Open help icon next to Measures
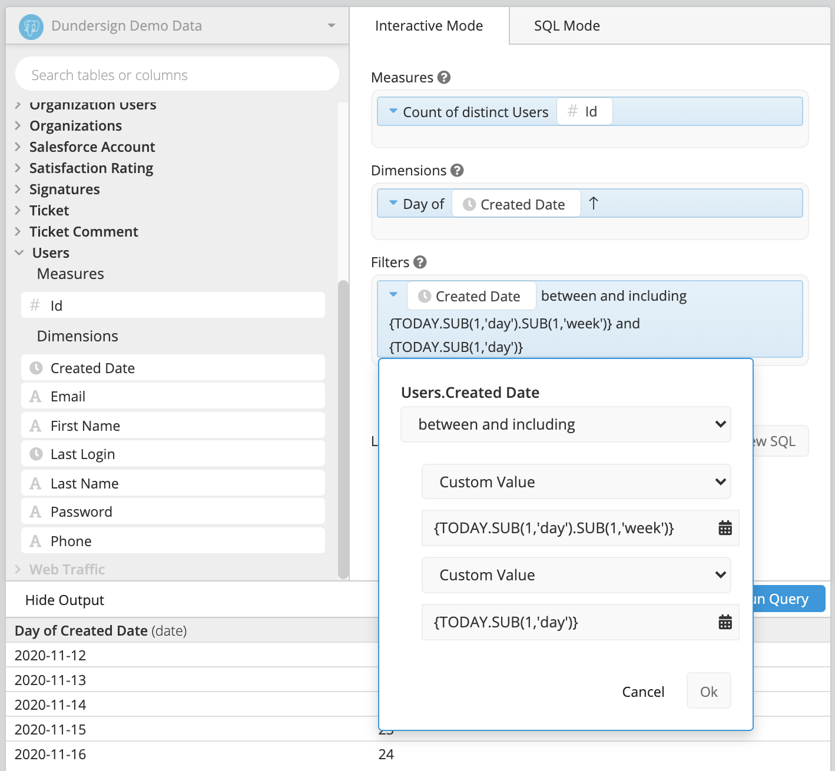Viewport: 835px width, 771px height. (x=445, y=77)
